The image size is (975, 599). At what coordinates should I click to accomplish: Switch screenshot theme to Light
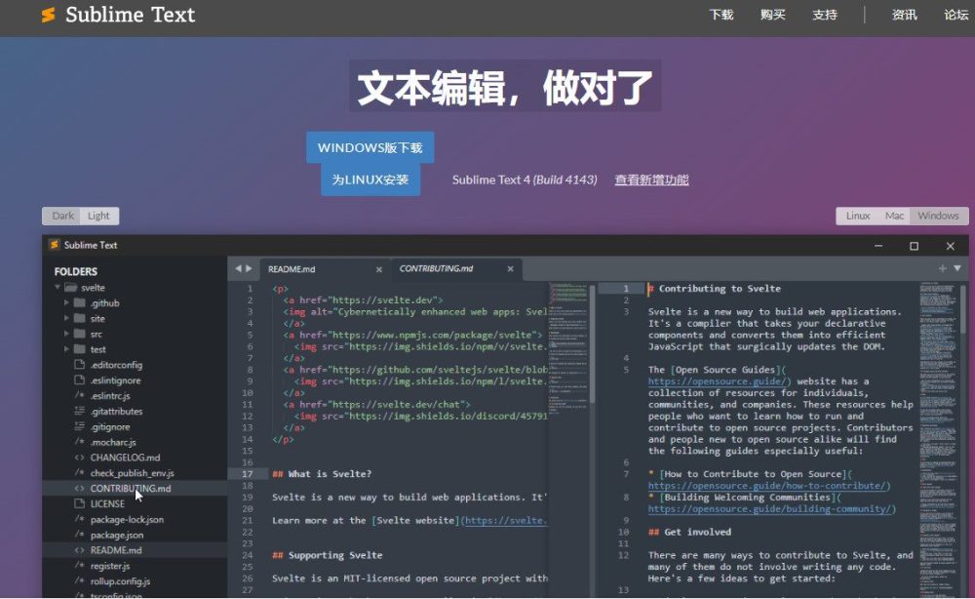98,216
